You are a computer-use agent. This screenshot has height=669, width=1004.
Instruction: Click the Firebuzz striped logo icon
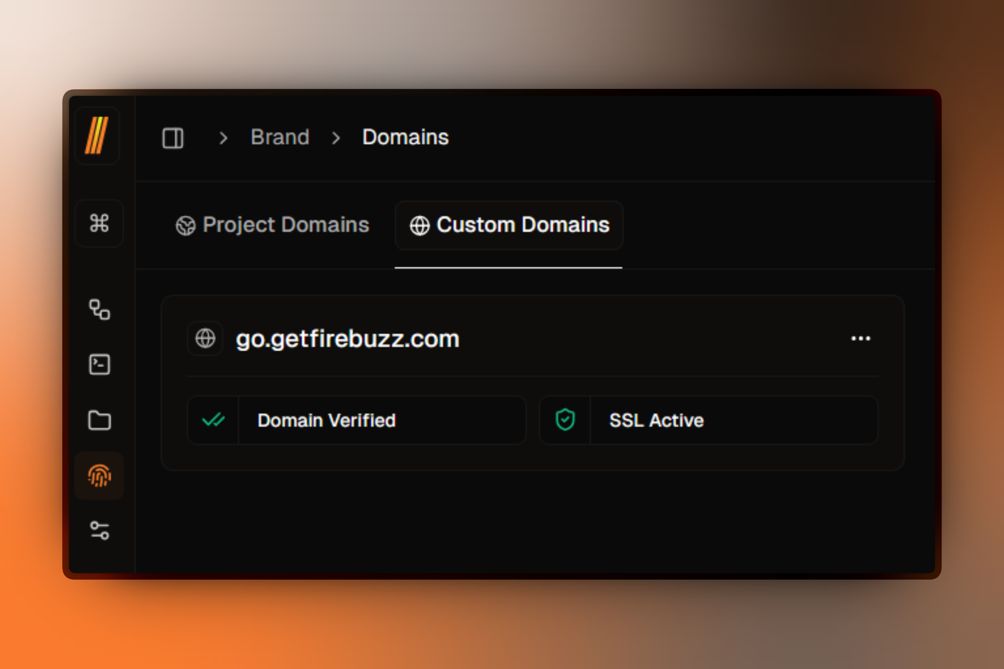(x=97, y=136)
